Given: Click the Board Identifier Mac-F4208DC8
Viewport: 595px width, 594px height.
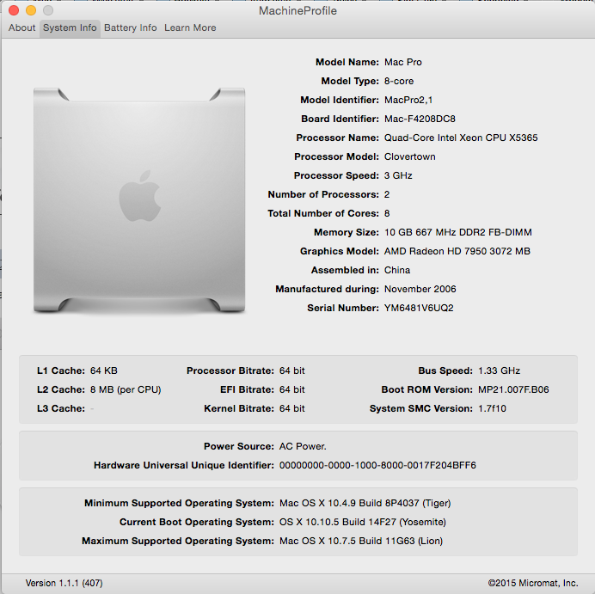Looking at the screenshot, I should click(x=420, y=119).
